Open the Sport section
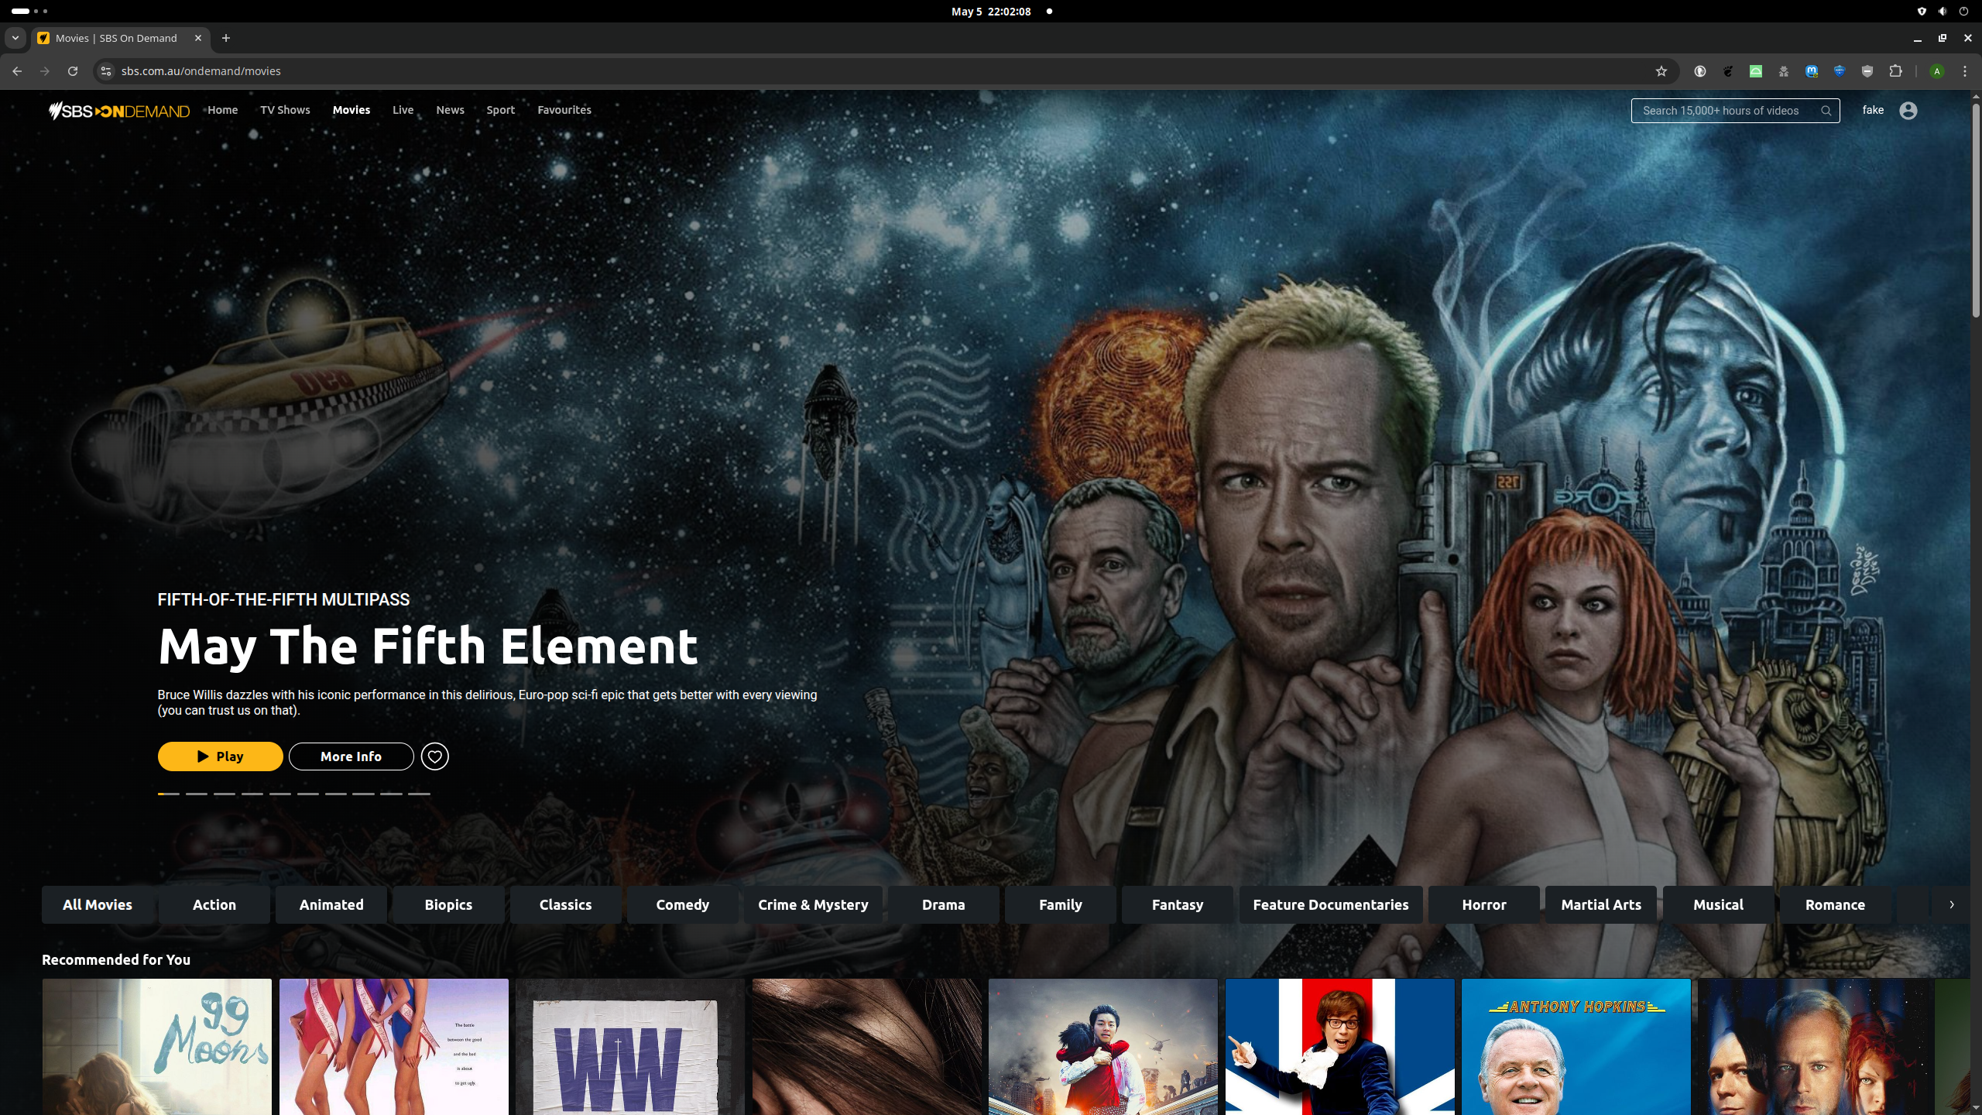 point(500,110)
